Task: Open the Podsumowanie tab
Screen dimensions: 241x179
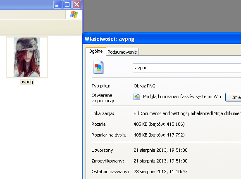Action: click(x=122, y=52)
